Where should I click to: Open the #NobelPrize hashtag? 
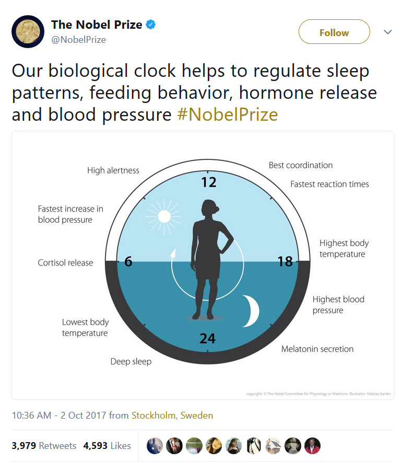tap(228, 114)
